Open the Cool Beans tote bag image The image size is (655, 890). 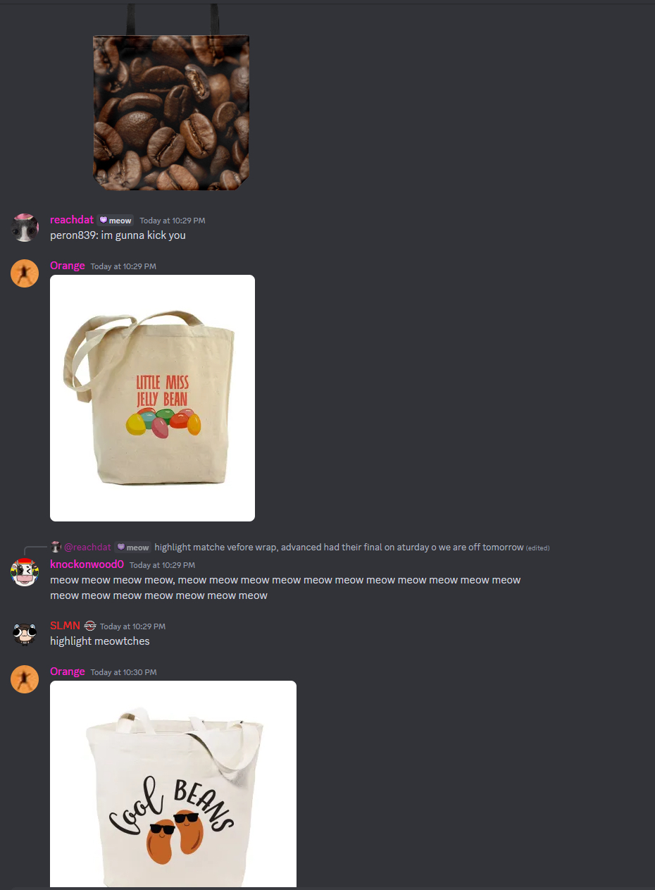click(x=173, y=784)
